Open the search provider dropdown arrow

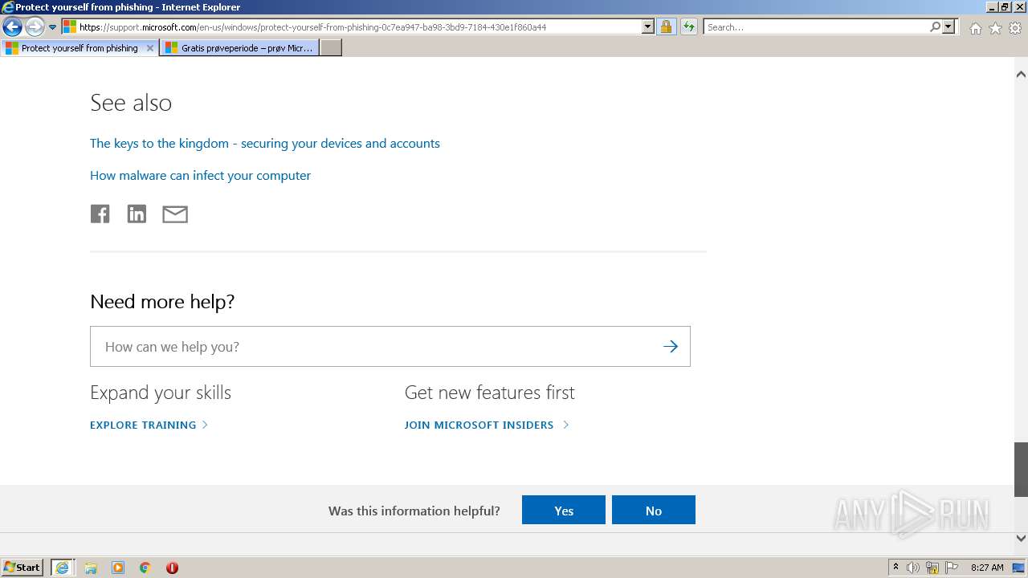click(948, 27)
